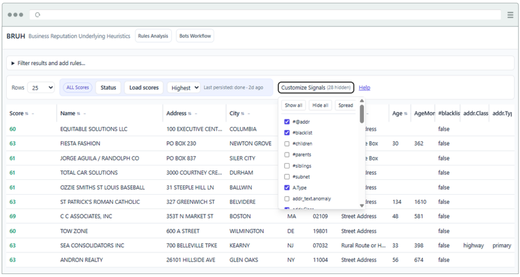Select the ALL Scores filter

[x=78, y=87]
